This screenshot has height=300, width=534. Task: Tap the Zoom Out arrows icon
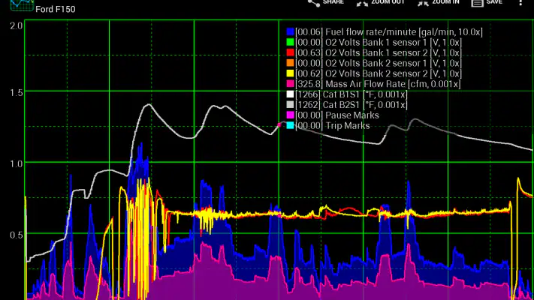[x=362, y=3]
